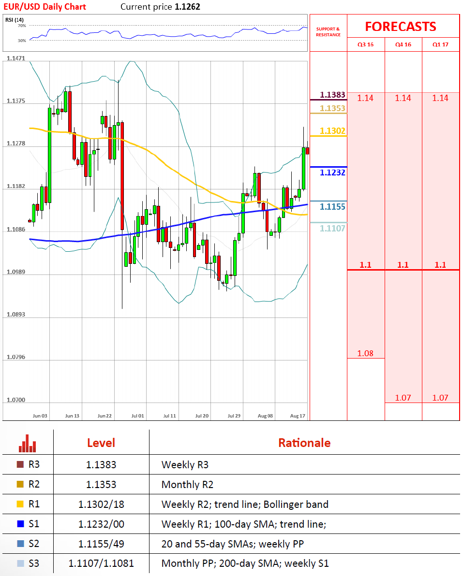
Task: Click the S3 light blue color swatch
Action: (x=20, y=563)
